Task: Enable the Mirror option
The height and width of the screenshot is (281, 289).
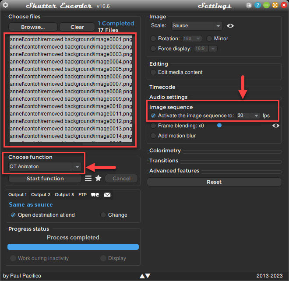Action: 209,39
